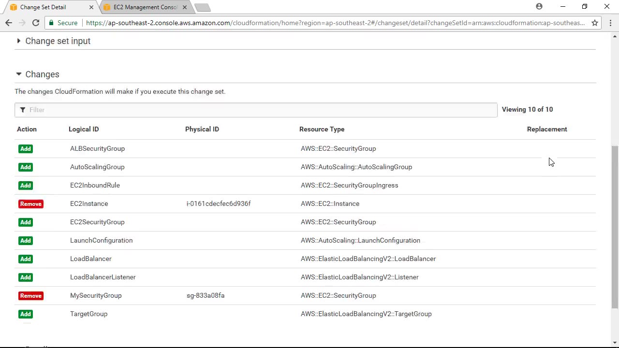Click the Viewing 10 of 10 count
The width and height of the screenshot is (619, 348).
coord(527,109)
